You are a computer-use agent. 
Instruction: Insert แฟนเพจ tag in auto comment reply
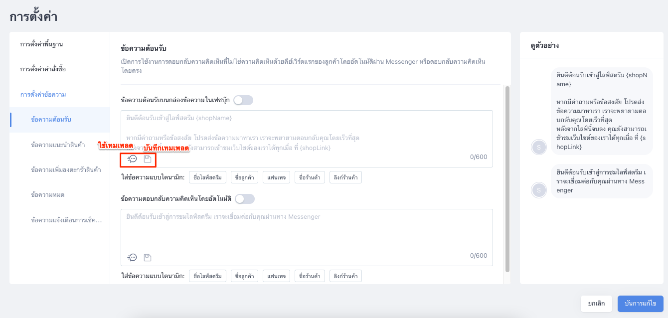(x=277, y=276)
